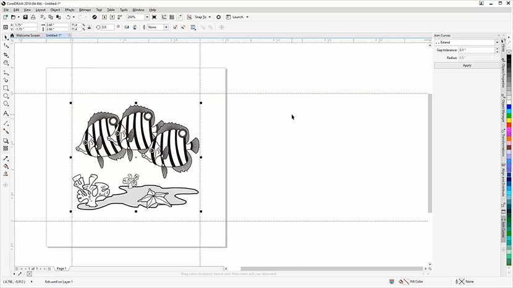Switch to the Welcome Screen tab
The width and height of the screenshot is (513, 288).
(x=27, y=36)
